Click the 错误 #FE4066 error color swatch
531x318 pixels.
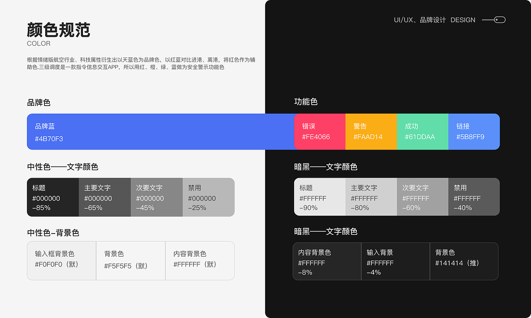pos(319,131)
